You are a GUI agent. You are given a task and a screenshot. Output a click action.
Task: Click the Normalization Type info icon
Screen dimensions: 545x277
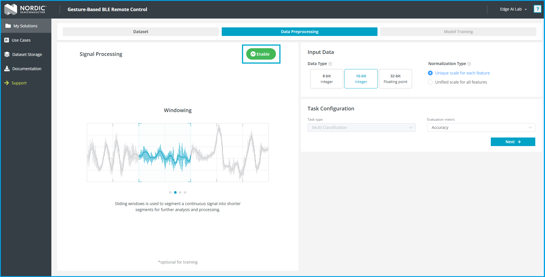pos(469,64)
